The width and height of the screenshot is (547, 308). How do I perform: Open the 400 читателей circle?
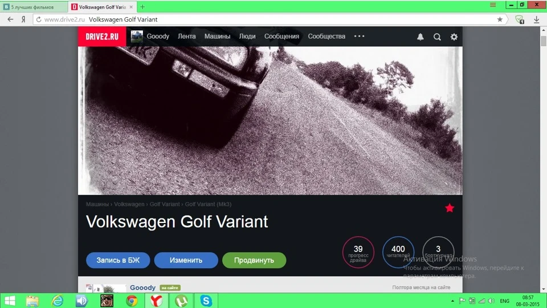click(x=398, y=253)
